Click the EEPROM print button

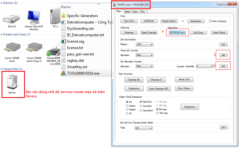(x=149, y=21)
